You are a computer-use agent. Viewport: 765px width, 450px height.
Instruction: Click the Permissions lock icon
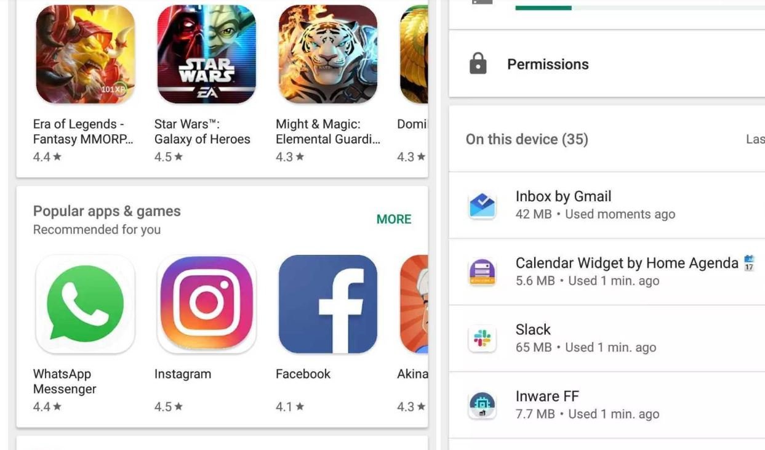coord(478,63)
